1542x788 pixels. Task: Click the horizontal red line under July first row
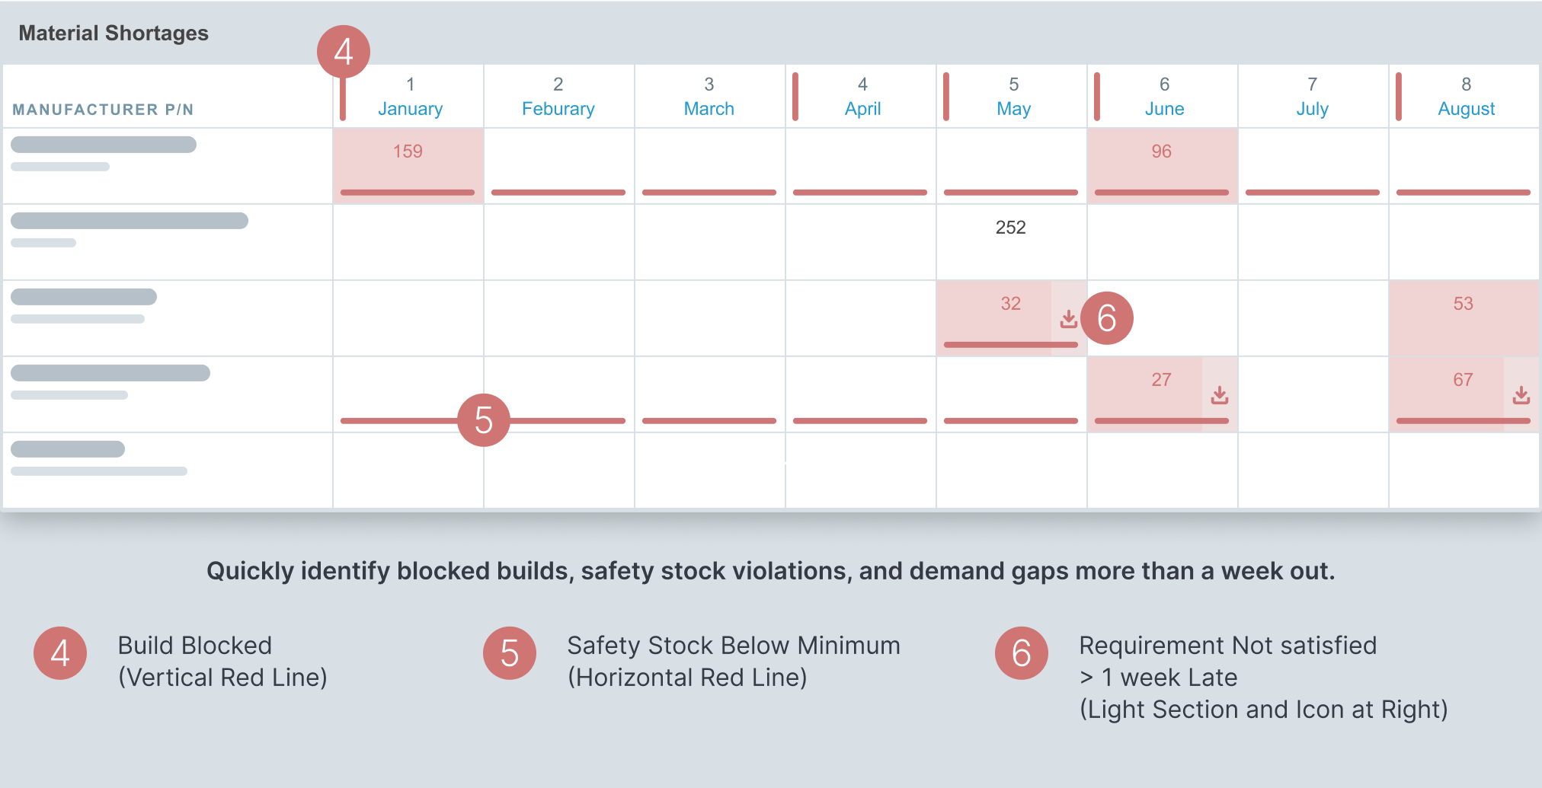click(x=1312, y=193)
